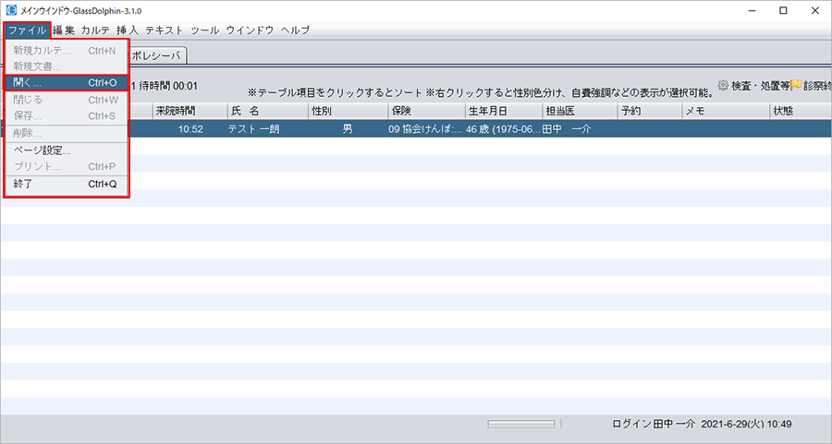Open the カルテ menu

[95, 30]
